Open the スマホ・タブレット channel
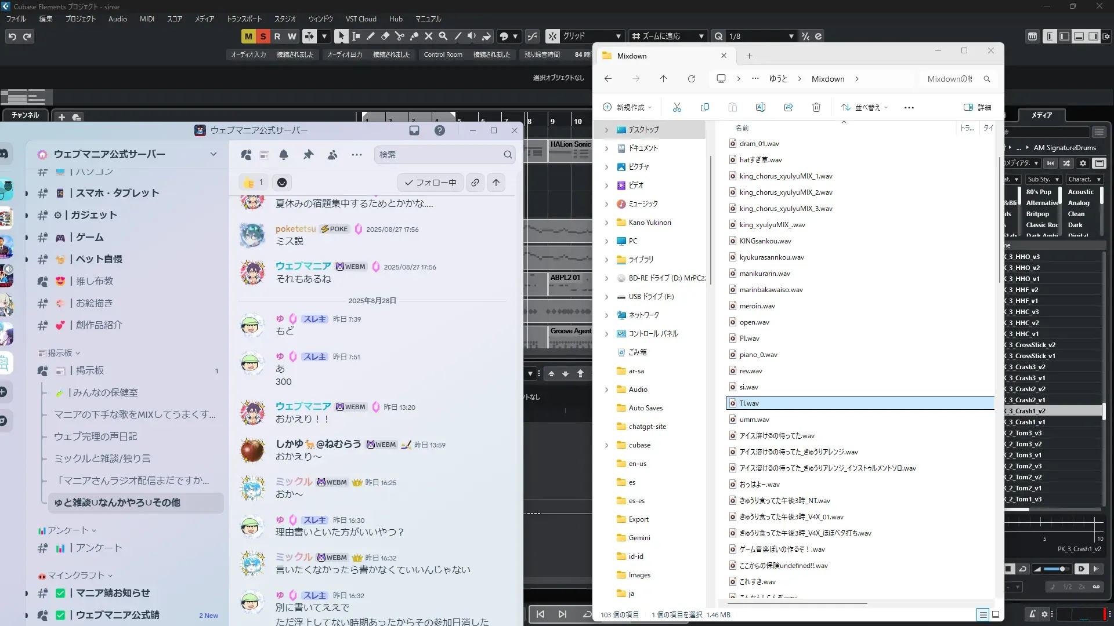This screenshot has width=1114, height=626. (x=117, y=193)
